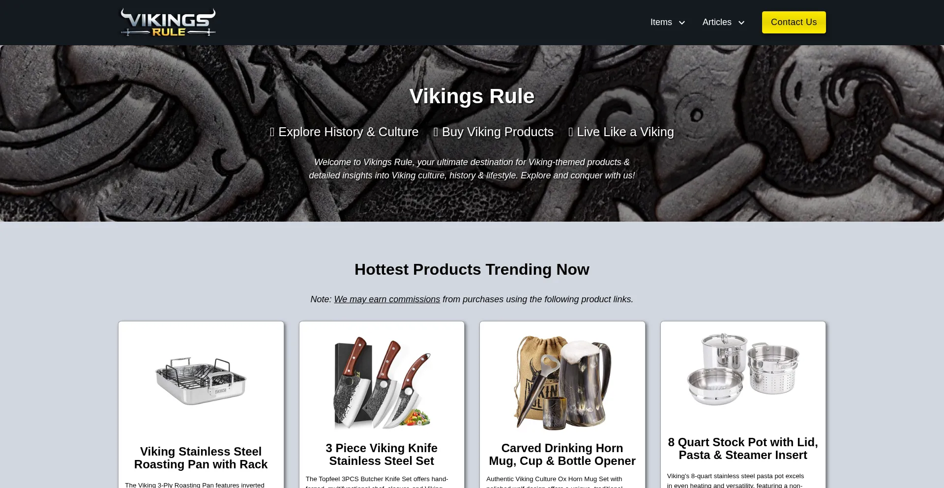Expand the Articles chevron arrow

tap(741, 23)
